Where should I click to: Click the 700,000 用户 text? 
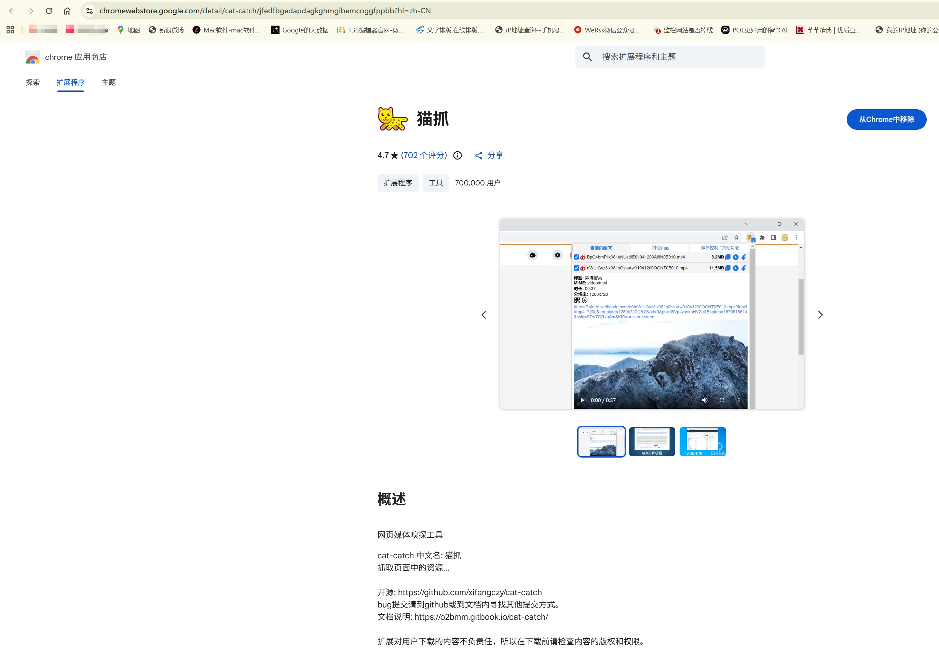coord(478,183)
